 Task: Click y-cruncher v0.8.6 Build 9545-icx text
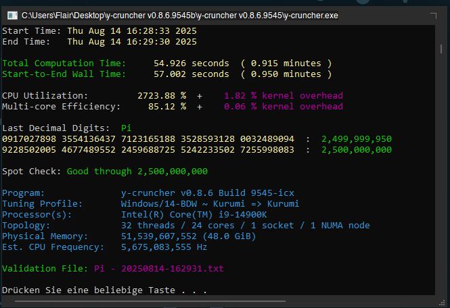[208, 193]
